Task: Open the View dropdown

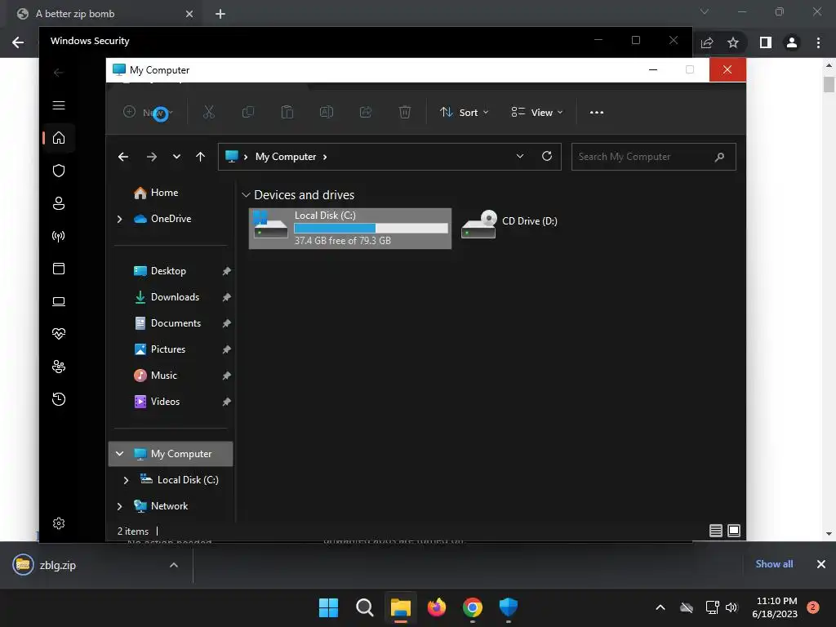Action: [537, 113]
